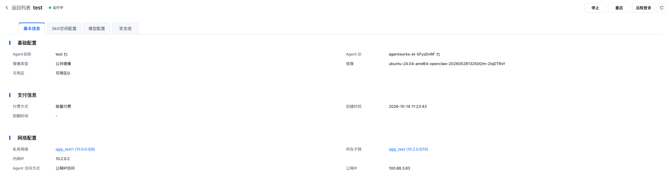The width and height of the screenshot is (670, 185).
Task: Go back via 返回列表 link
Action: point(21,8)
